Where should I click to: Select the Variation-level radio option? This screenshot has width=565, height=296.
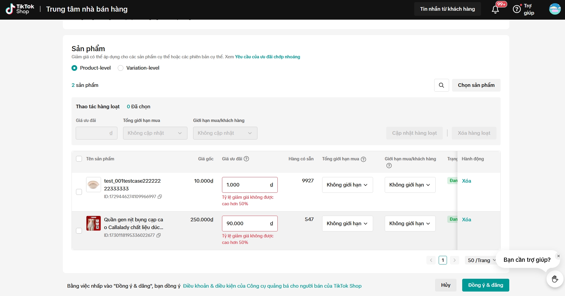coord(121,68)
